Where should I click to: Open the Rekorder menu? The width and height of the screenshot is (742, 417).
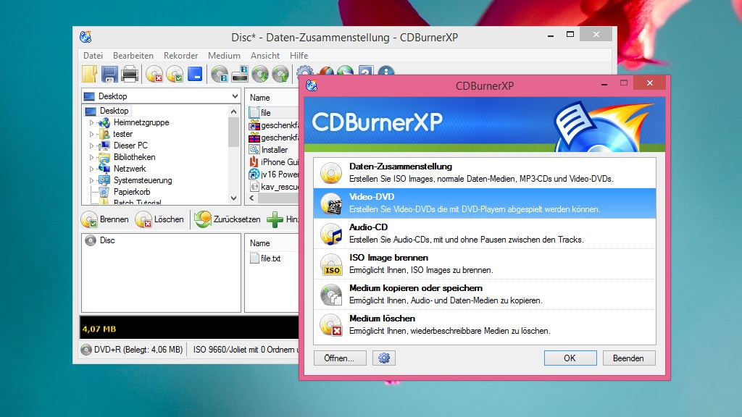click(180, 55)
